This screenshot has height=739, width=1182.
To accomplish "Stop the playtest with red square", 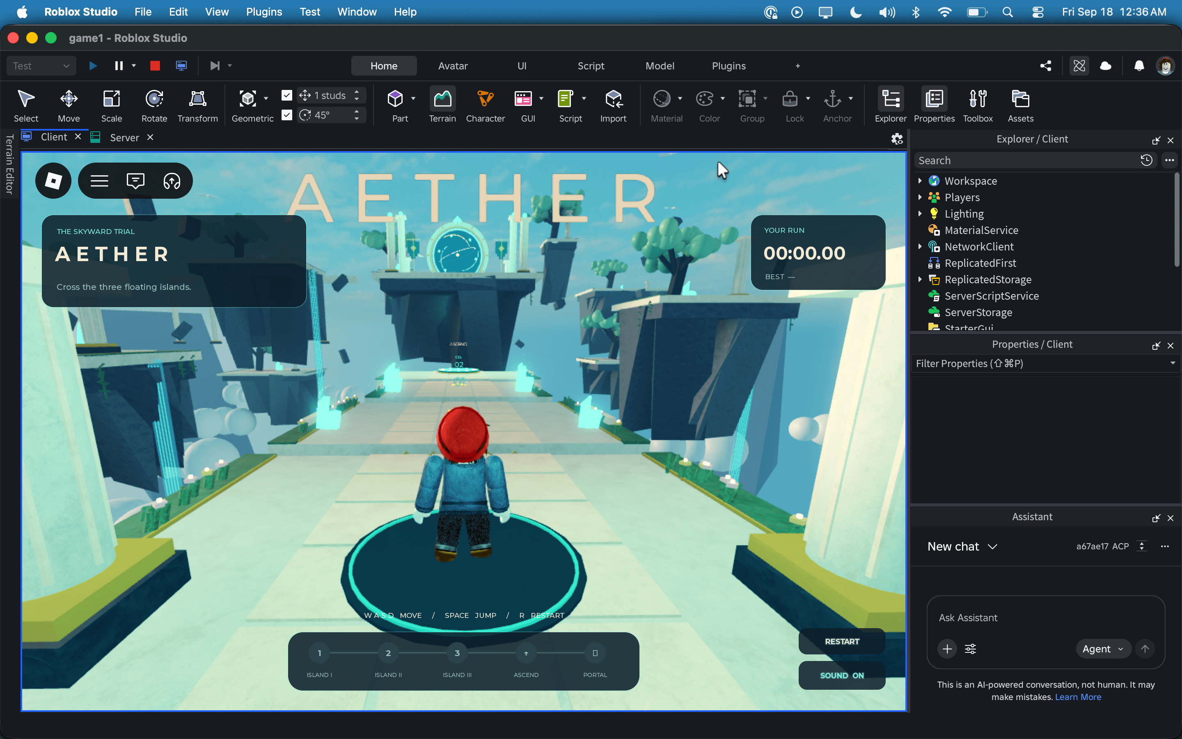I will click(x=155, y=66).
